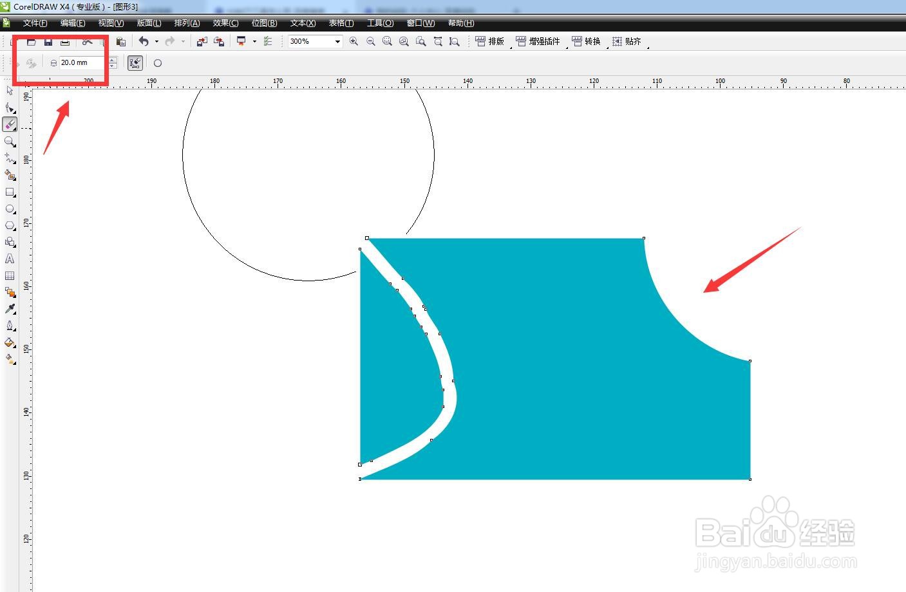Toggle auto-reduce nodes on erase
The height and width of the screenshot is (592, 906).
[135, 62]
